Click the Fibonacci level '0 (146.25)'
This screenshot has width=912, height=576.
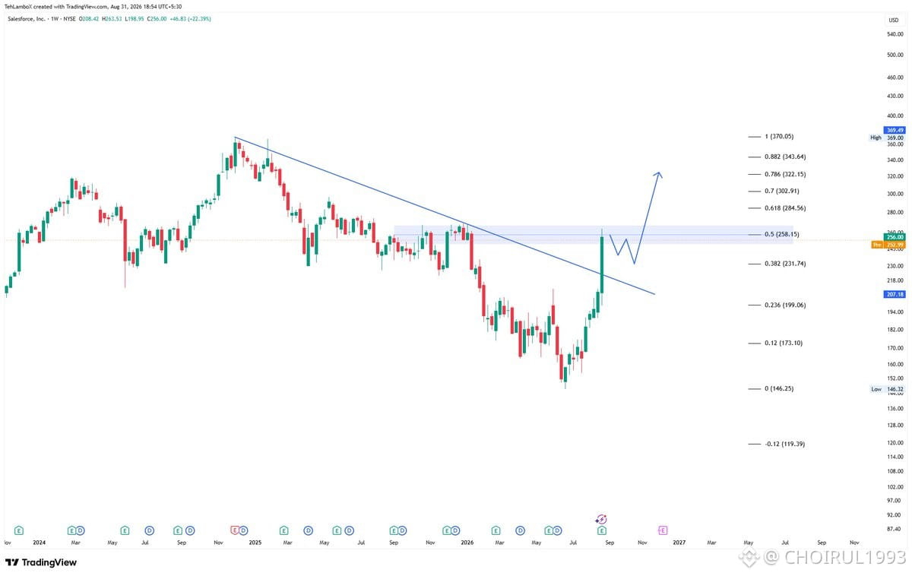click(x=779, y=388)
